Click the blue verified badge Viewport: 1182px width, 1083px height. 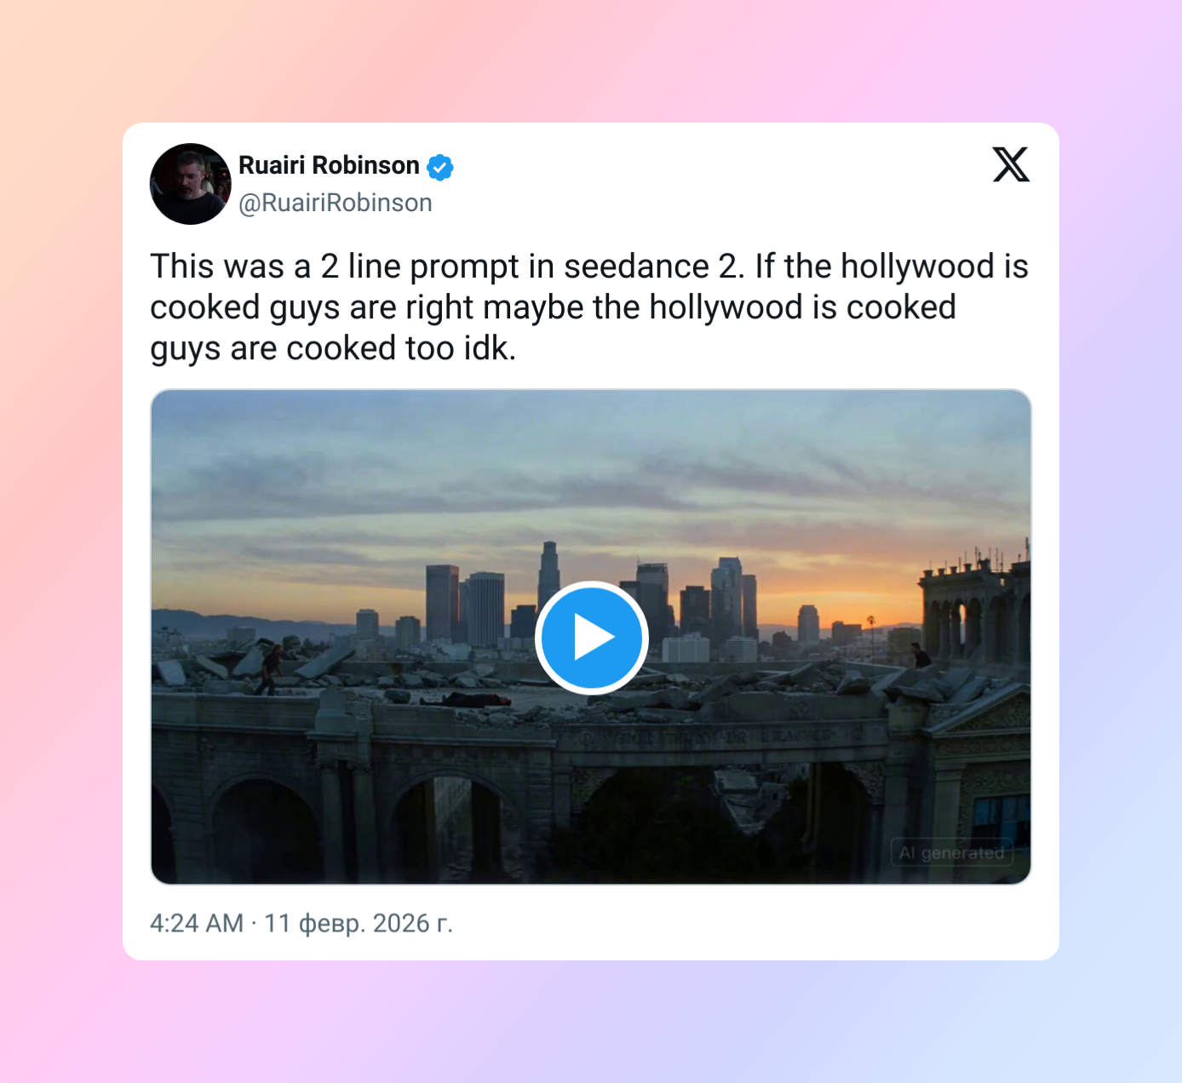coord(440,167)
